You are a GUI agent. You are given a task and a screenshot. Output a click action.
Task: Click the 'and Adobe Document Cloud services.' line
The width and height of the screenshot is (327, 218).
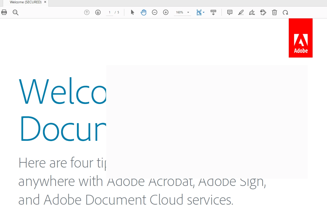126,200
